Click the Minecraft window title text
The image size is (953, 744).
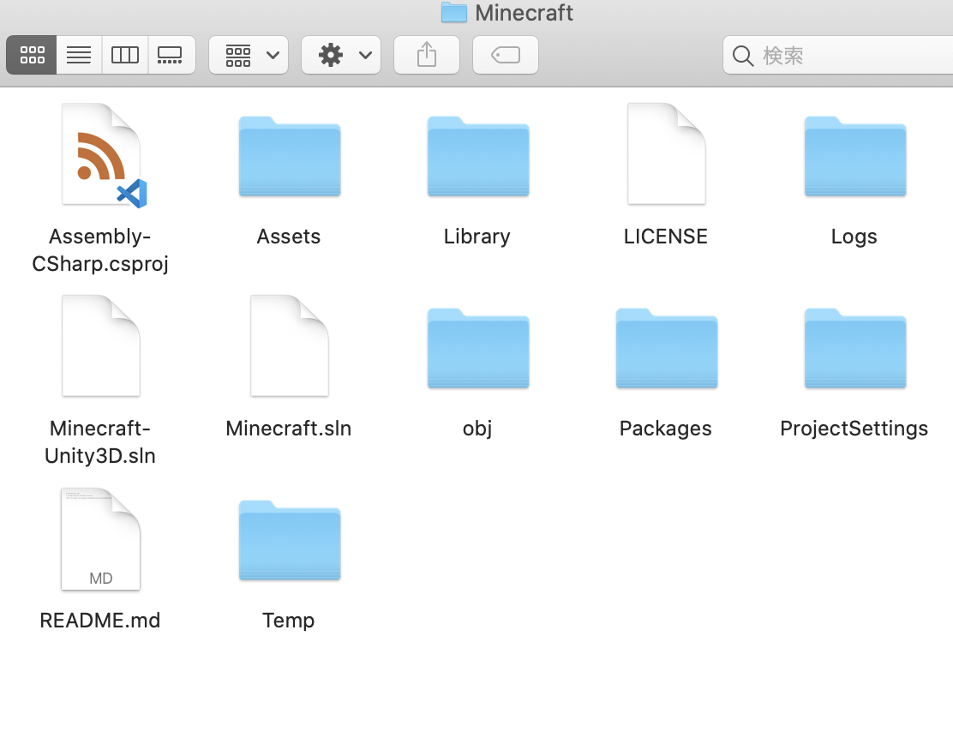tap(524, 13)
